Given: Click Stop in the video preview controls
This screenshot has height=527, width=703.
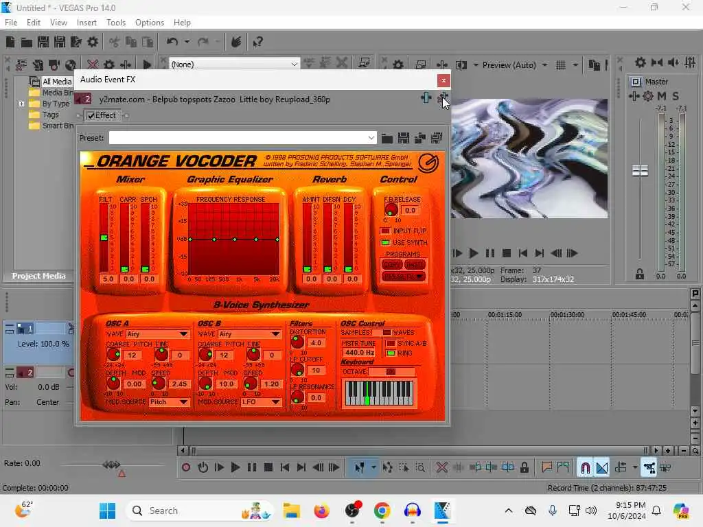Looking at the screenshot, I should coord(507,253).
